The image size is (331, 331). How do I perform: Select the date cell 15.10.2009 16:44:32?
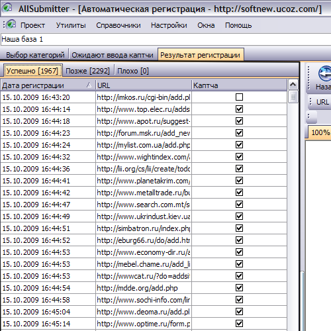pyautogui.click(x=48, y=157)
